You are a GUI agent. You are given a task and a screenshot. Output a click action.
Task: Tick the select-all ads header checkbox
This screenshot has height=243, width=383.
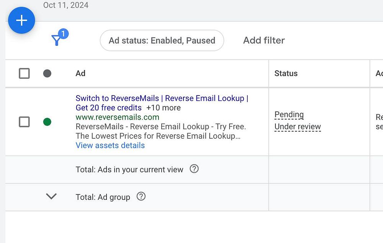[x=24, y=73]
